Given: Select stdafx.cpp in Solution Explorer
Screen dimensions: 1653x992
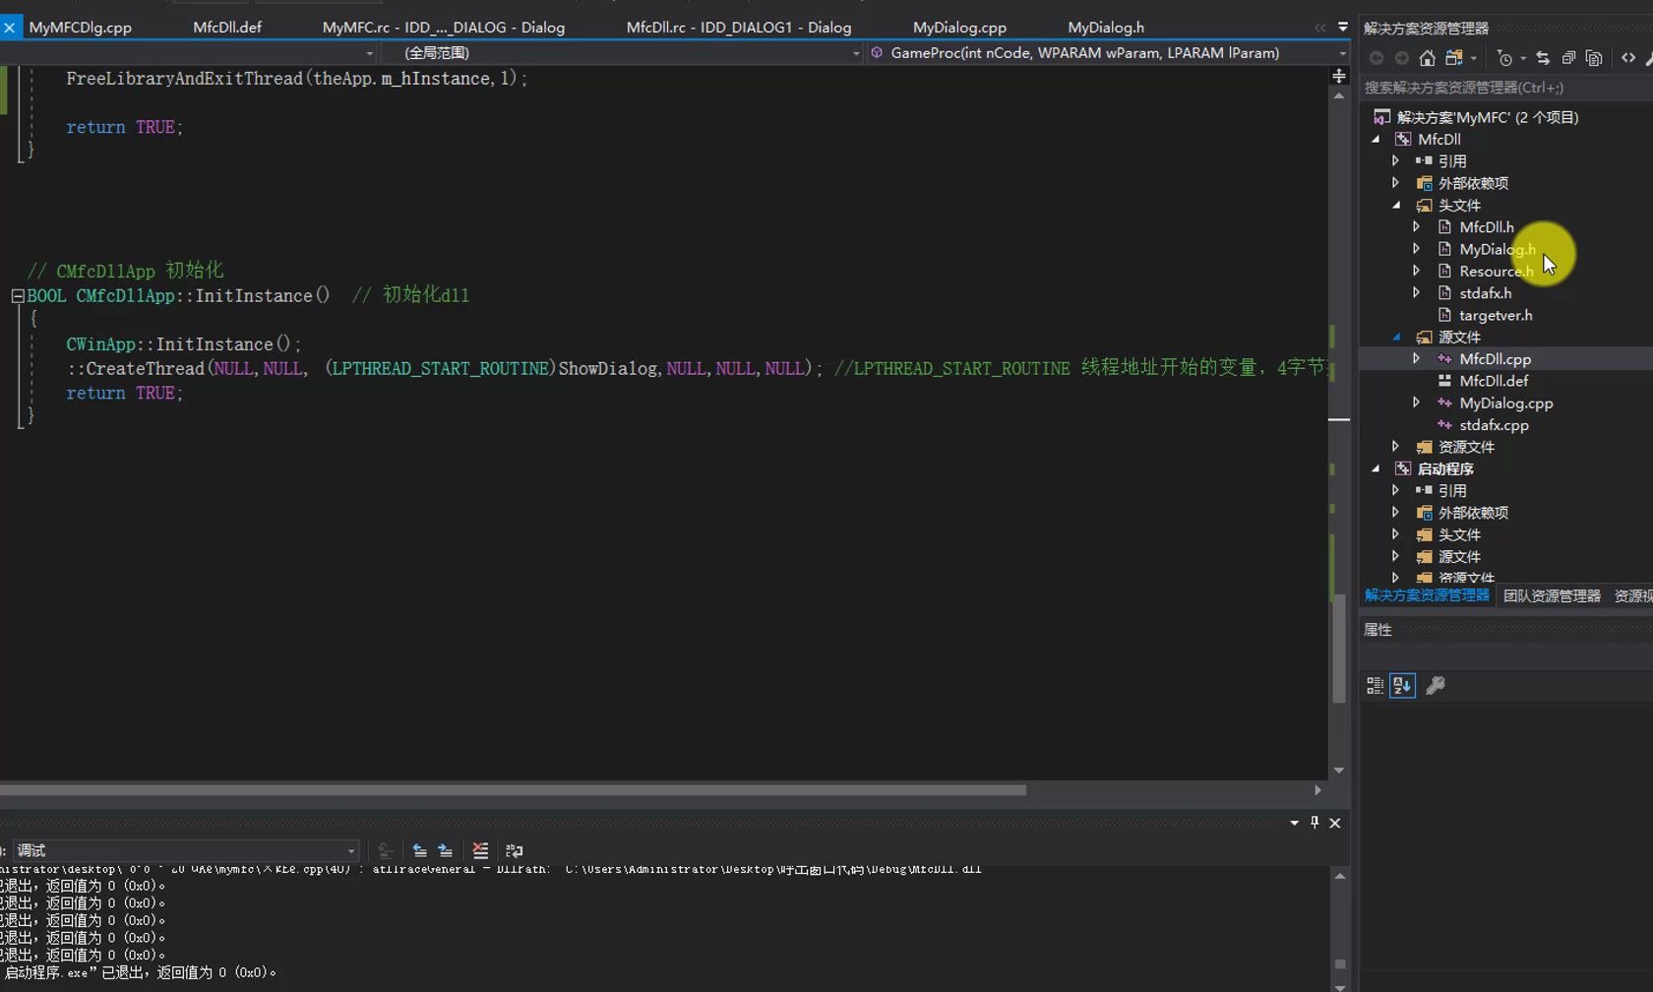Looking at the screenshot, I should pos(1494,425).
